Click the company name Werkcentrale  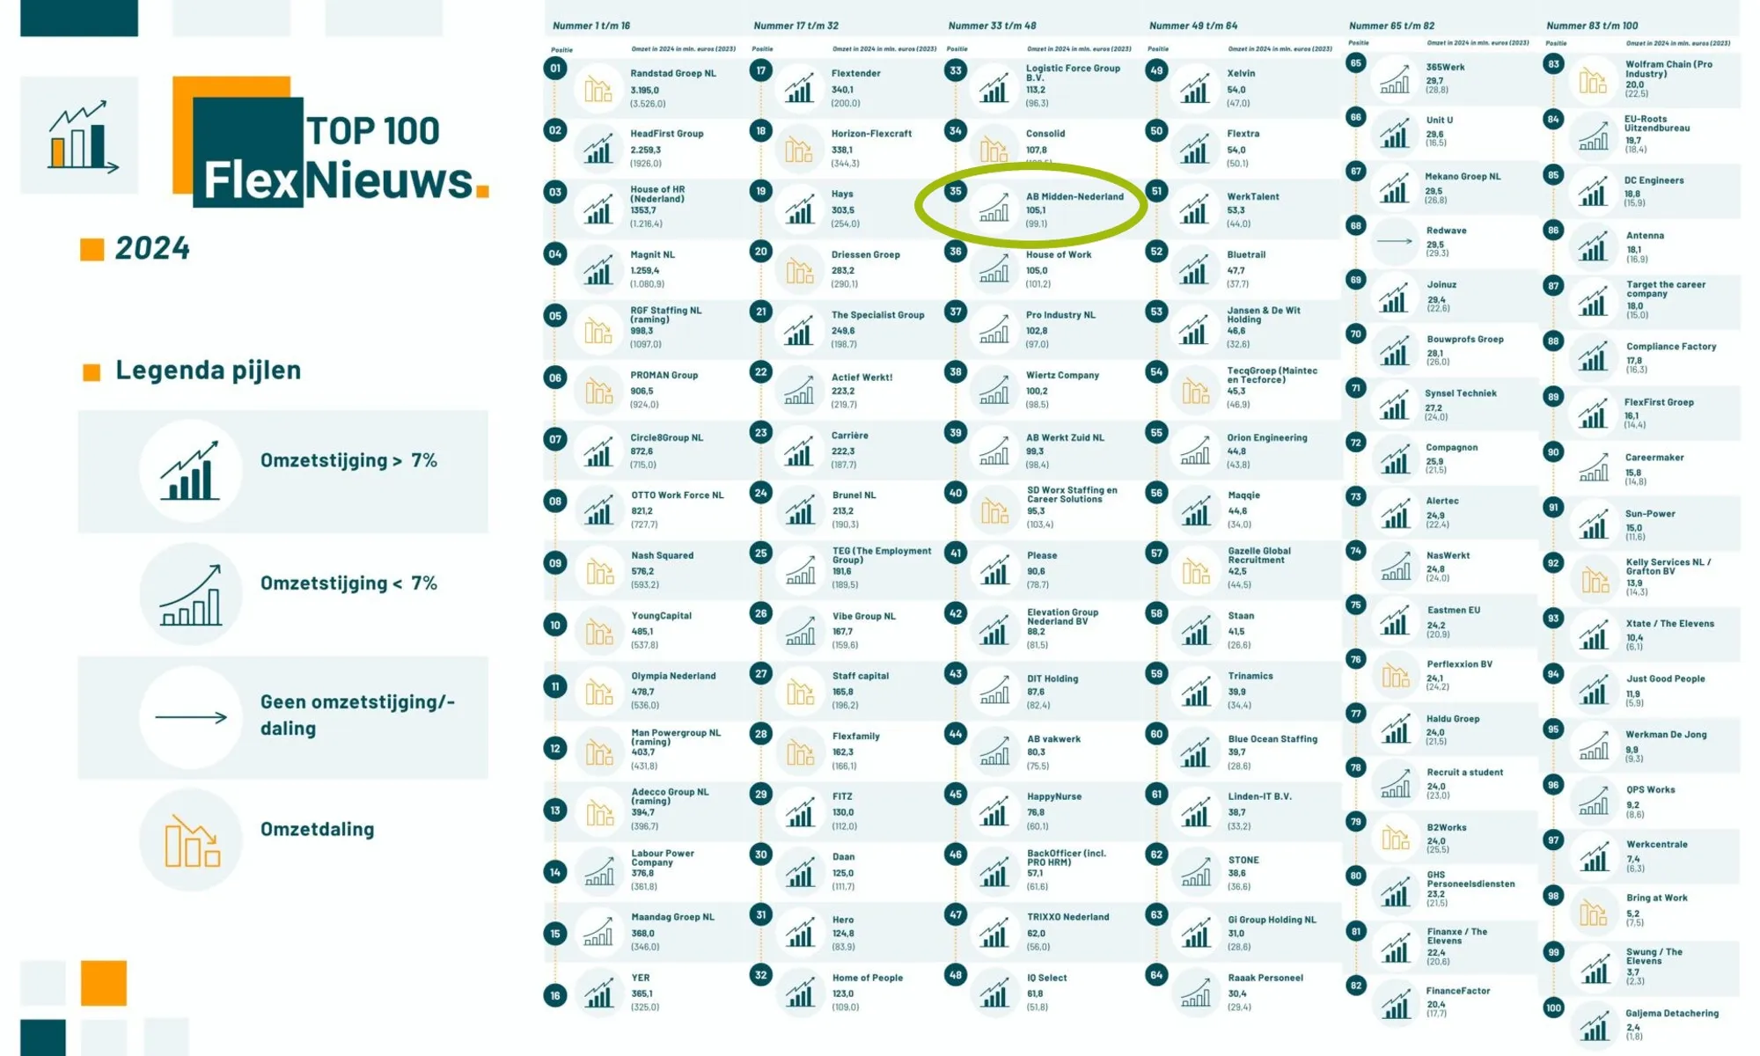point(1657,844)
